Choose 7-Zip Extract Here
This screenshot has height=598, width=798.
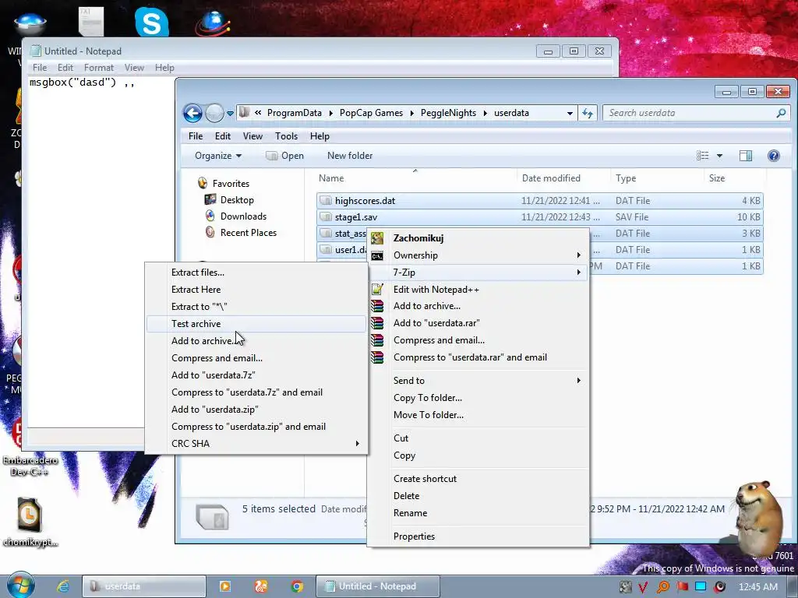coord(256,290)
